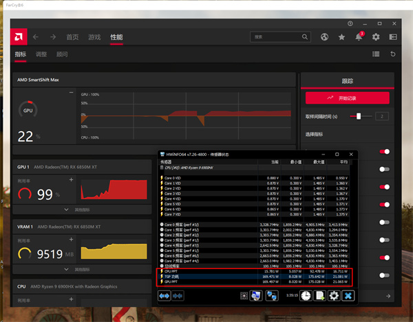The image size is (413, 322).
Task: Click the AMD logo home icon
Action: (x=17, y=36)
